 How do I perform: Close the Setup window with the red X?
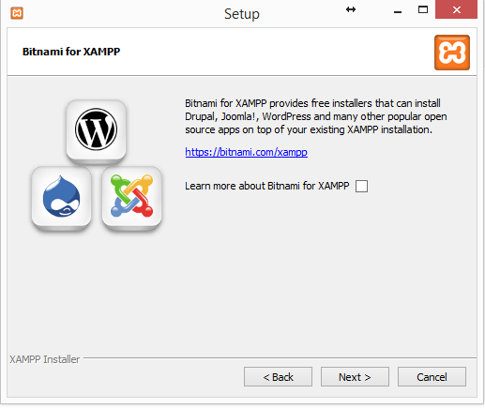click(x=456, y=9)
